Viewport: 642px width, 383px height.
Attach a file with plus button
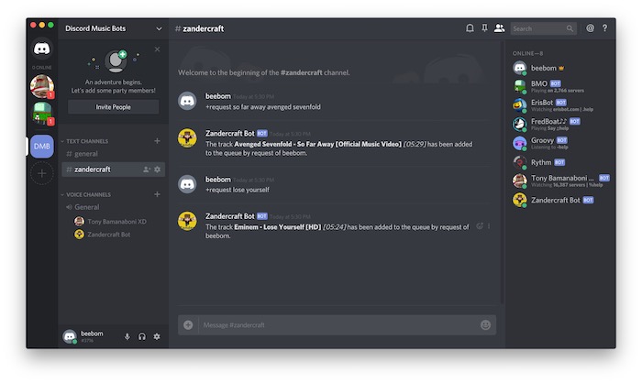188,325
